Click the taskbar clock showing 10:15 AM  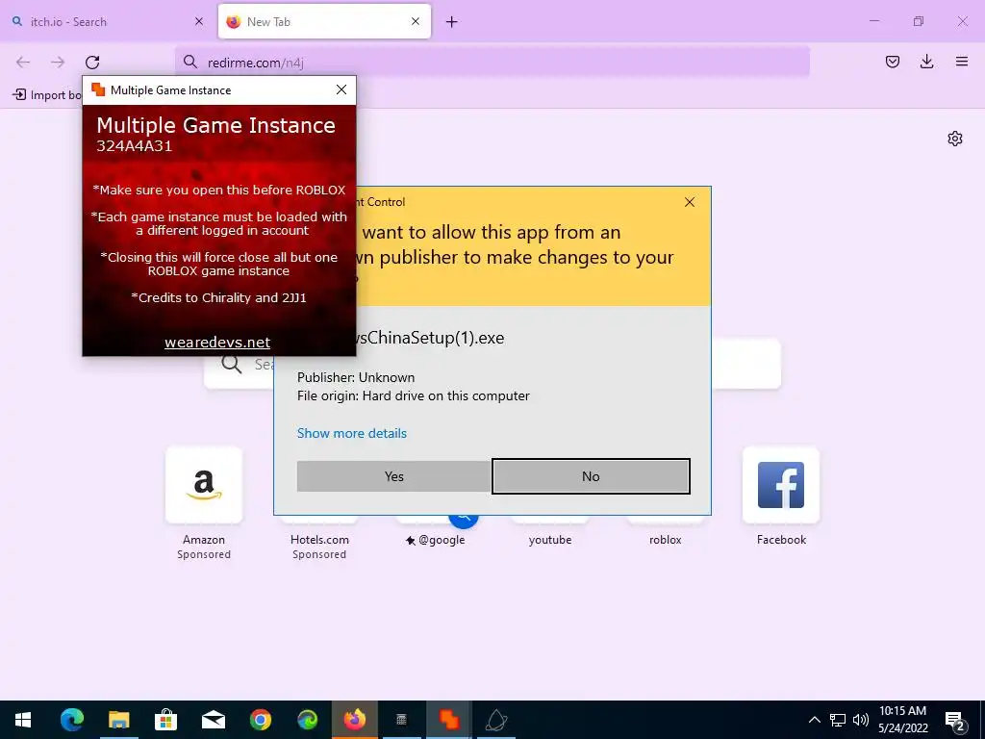tap(902, 720)
